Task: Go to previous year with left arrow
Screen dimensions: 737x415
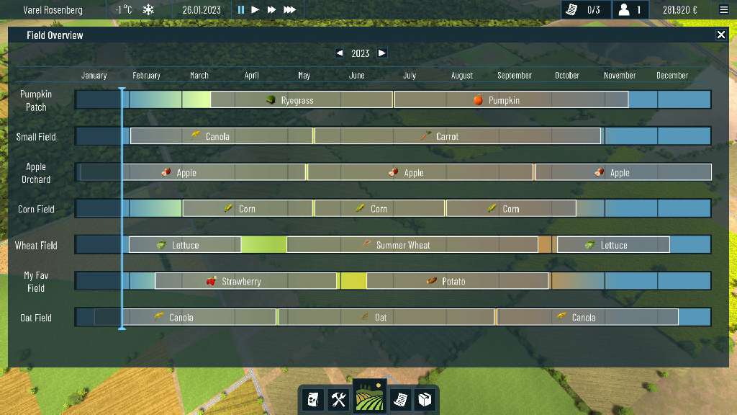Action: [x=340, y=53]
